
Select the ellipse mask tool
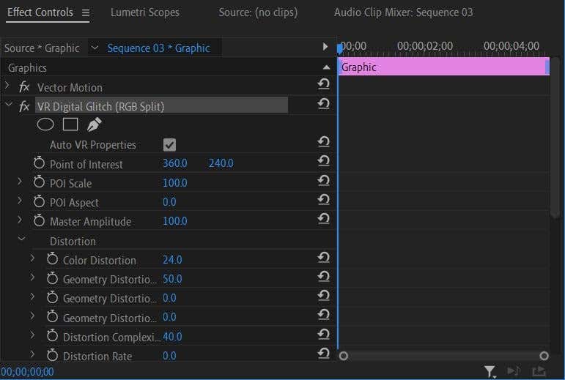click(45, 124)
